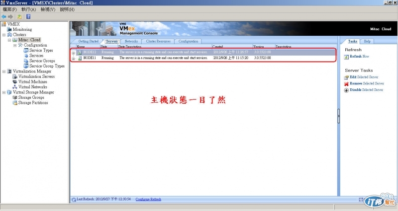Image resolution: width=398 pixels, height=211 pixels.
Task: Sort by the State Description column header
Action: (165, 47)
